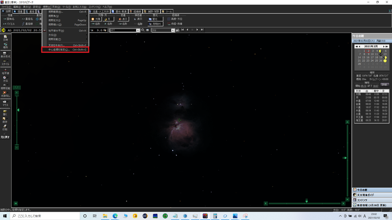The width and height of the screenshot is (392, 220).
Task: Click the horizontal azimuth slider handle at bottom
Action: (x=307, y=201)
